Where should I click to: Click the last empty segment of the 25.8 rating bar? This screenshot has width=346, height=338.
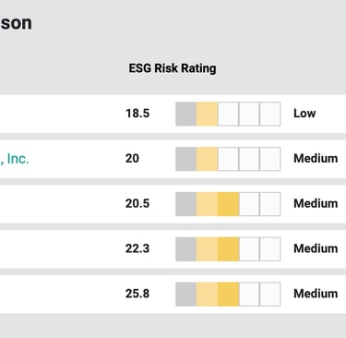tap(270, 294)
